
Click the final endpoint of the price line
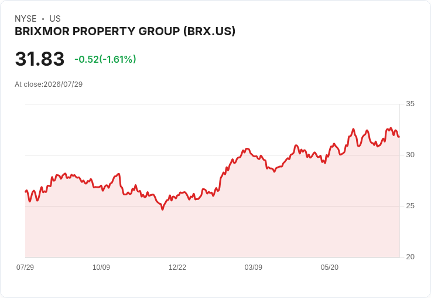(x=399, y=137)
